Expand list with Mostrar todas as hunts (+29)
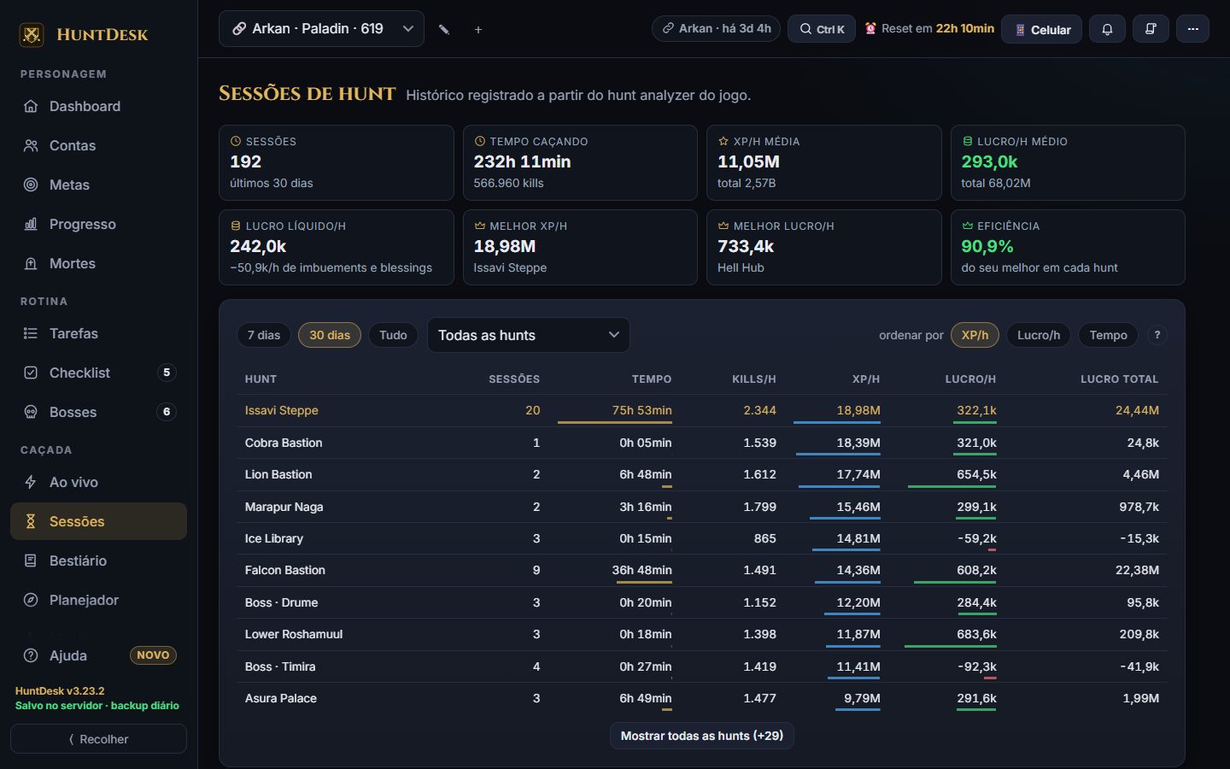1230x769 pixels. point(702,736)
